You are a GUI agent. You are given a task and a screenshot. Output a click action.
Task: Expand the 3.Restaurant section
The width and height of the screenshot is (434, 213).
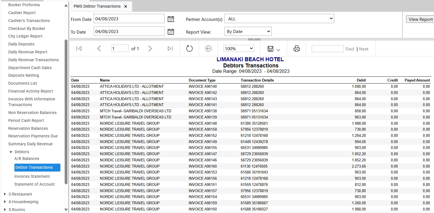click(x=5, y=194)
